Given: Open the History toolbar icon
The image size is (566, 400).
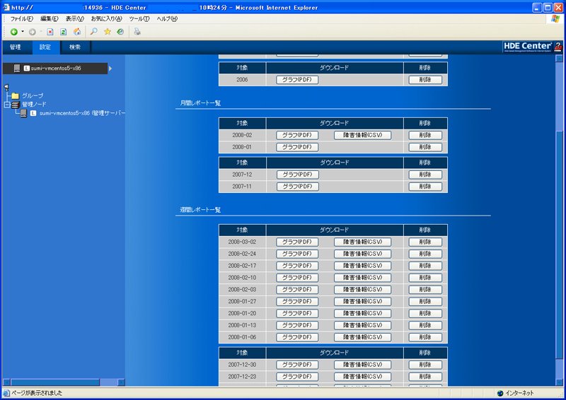Looking at the screenshot, I should tap(120, 32).
